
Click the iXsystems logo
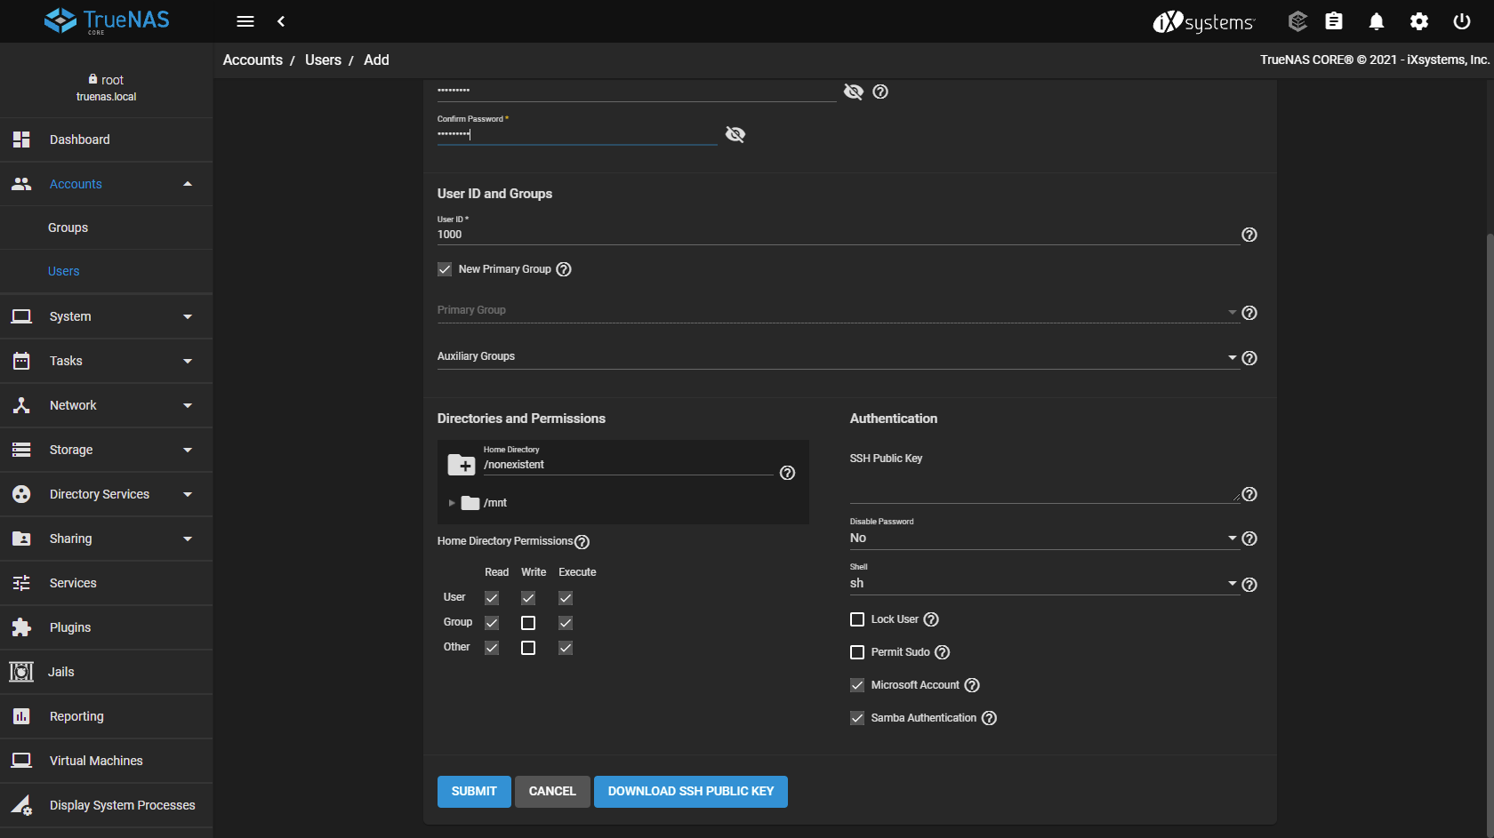coord(1204,21)
